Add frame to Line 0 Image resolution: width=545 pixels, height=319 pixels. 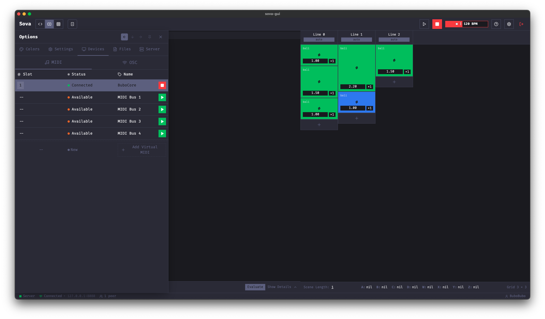tap(319, 125)
